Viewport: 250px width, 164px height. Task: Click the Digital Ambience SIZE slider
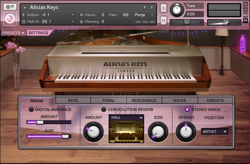point(48,136)
